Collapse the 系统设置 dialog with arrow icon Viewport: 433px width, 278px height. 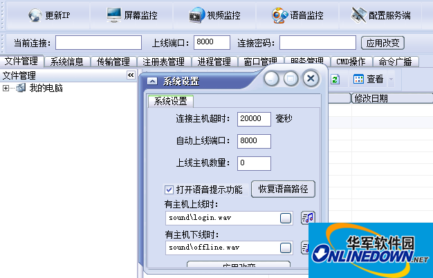152,81
